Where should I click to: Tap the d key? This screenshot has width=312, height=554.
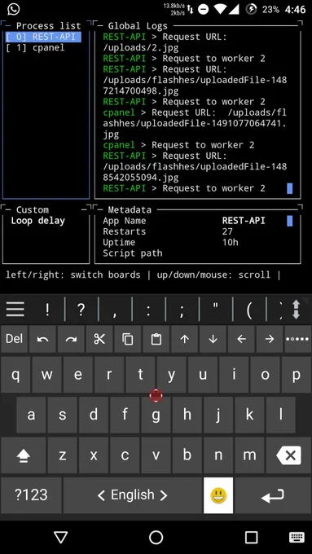(x=94, y=415)
